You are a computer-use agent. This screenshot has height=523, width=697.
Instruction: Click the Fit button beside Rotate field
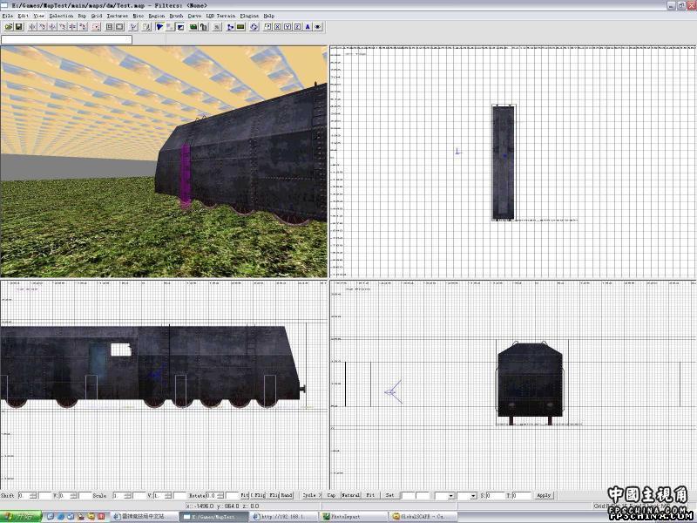245,495
